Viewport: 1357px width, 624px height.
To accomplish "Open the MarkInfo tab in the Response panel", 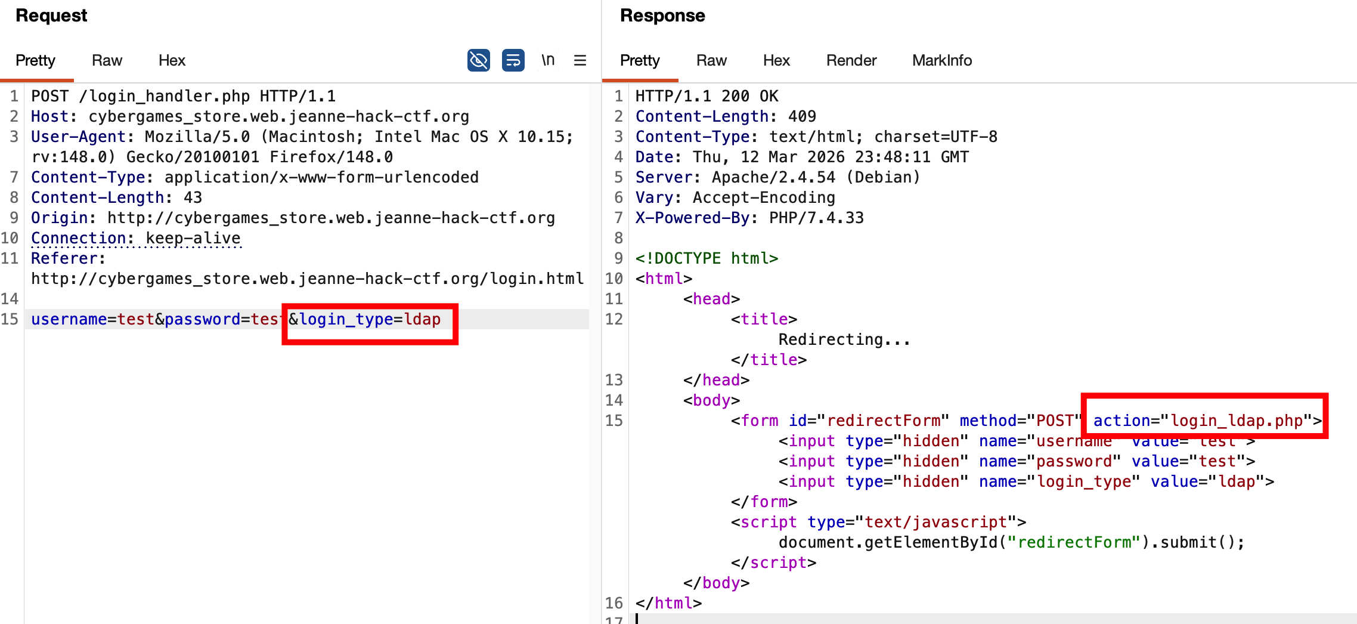I will [941, 60].
